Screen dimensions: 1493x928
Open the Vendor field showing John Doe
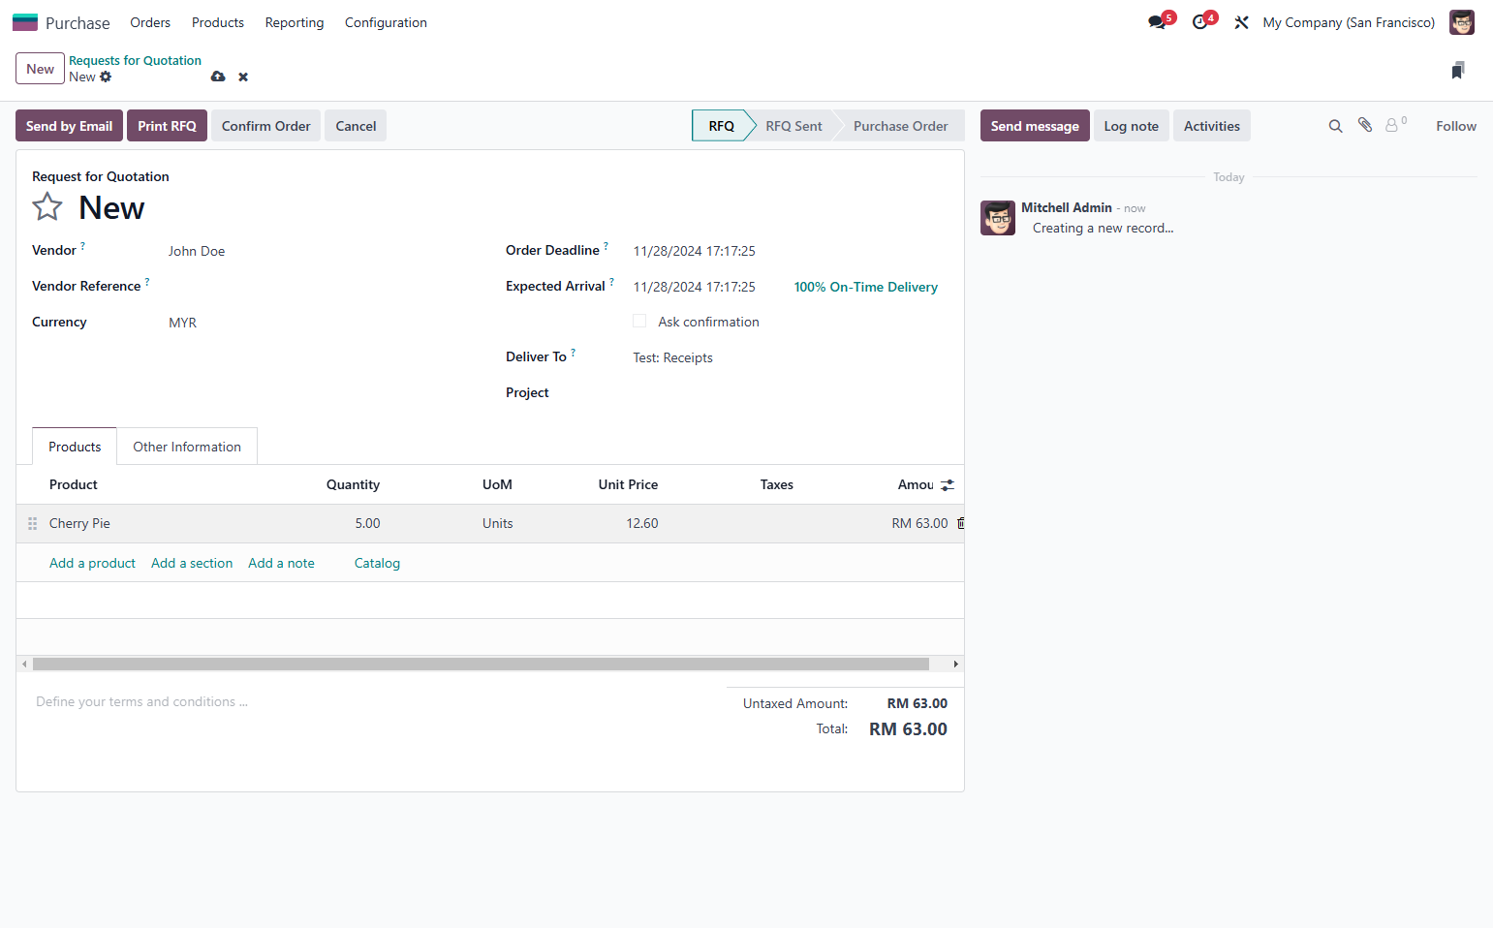(320, 251)
